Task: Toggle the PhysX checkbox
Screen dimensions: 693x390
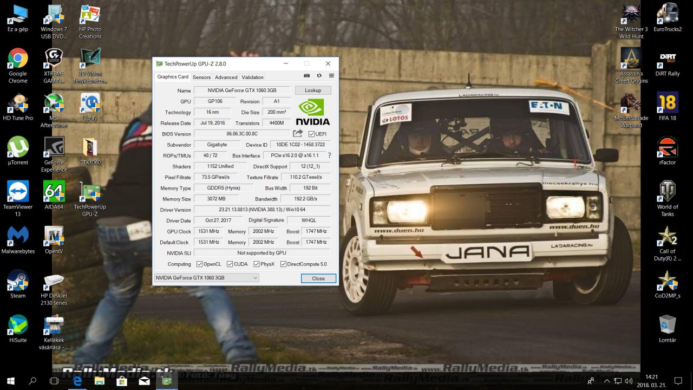Action: tap(256, 264)
